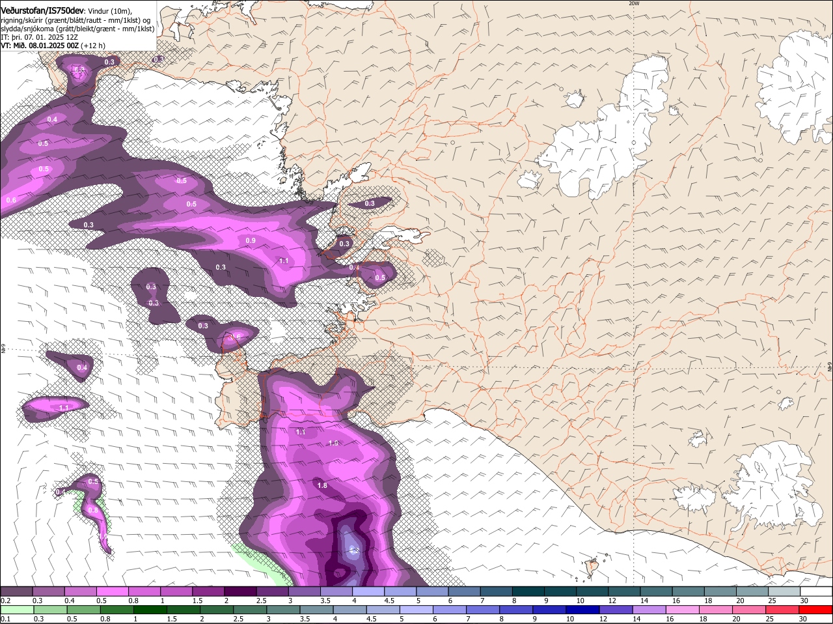Click the lightest green lower legend swatch starting at 0.1
The height and width of the screenshot is (624, 833).
17,610
